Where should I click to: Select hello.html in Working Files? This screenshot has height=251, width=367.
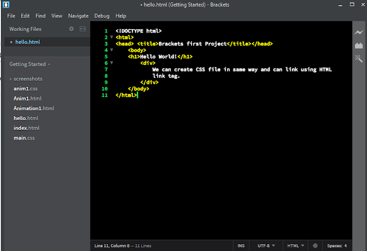[28, 42]
